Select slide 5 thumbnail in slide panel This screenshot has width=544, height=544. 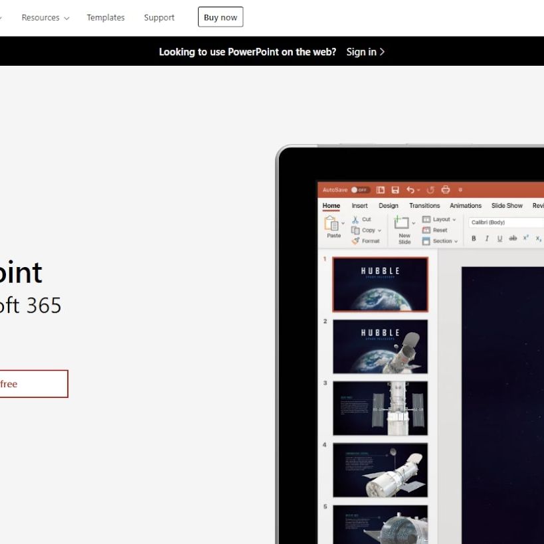click(x=380, y=525)
